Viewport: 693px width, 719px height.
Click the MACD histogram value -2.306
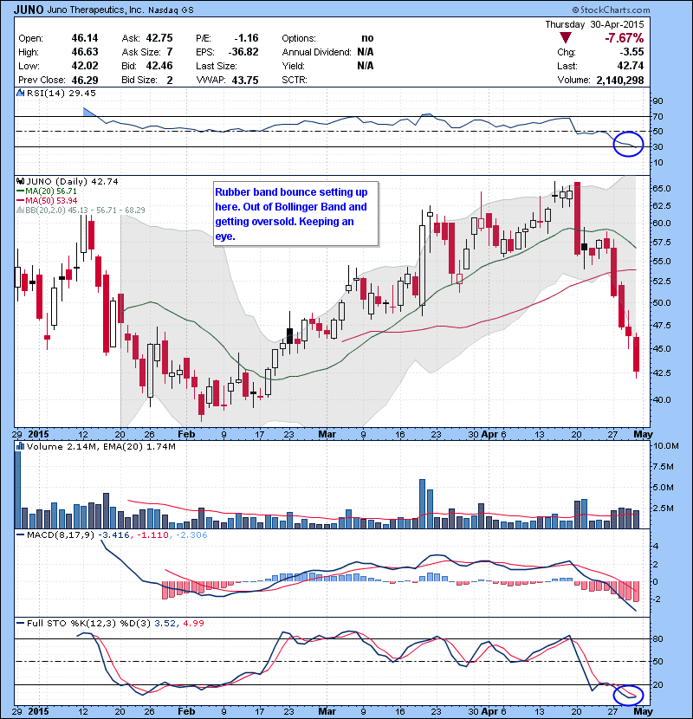(x=191, y=534)
